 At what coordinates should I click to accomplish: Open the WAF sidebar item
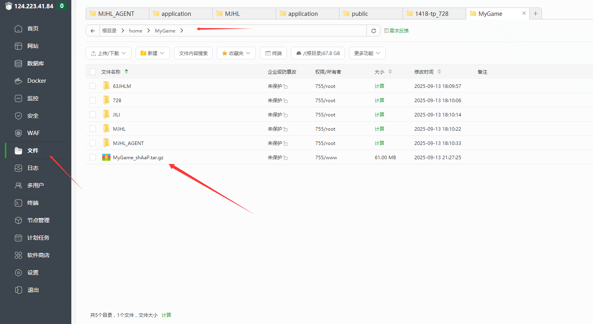35,133
